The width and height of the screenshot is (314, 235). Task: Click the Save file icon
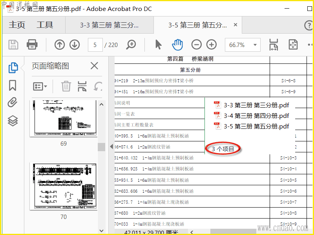click(x=13, y=45)
